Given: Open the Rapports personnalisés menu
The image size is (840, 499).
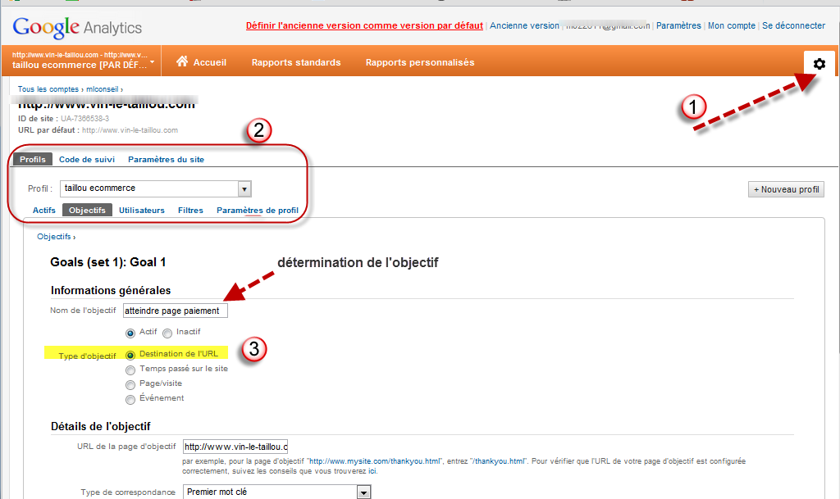Looking at the screenshot, I should (x=420, y=62).
